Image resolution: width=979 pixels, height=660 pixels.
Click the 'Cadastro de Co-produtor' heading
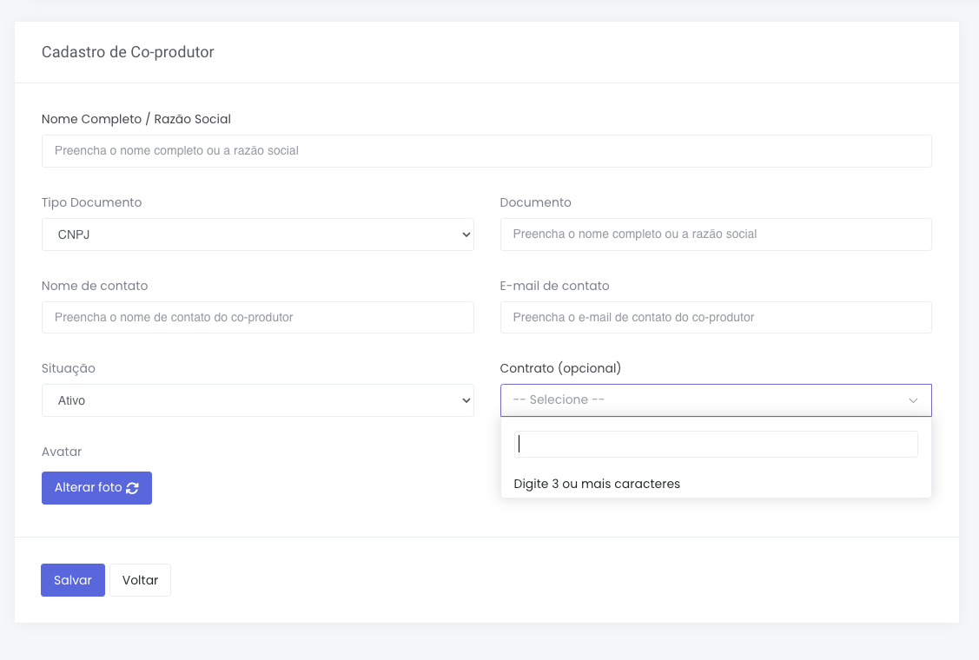tap(128, 52)
